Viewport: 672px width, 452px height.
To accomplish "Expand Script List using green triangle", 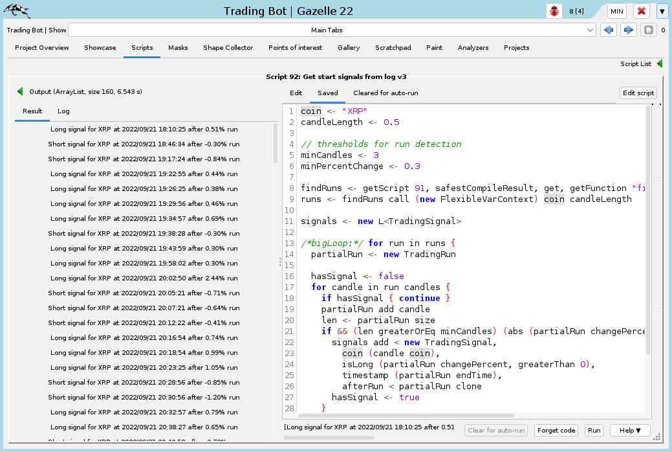I will point(660,64).
